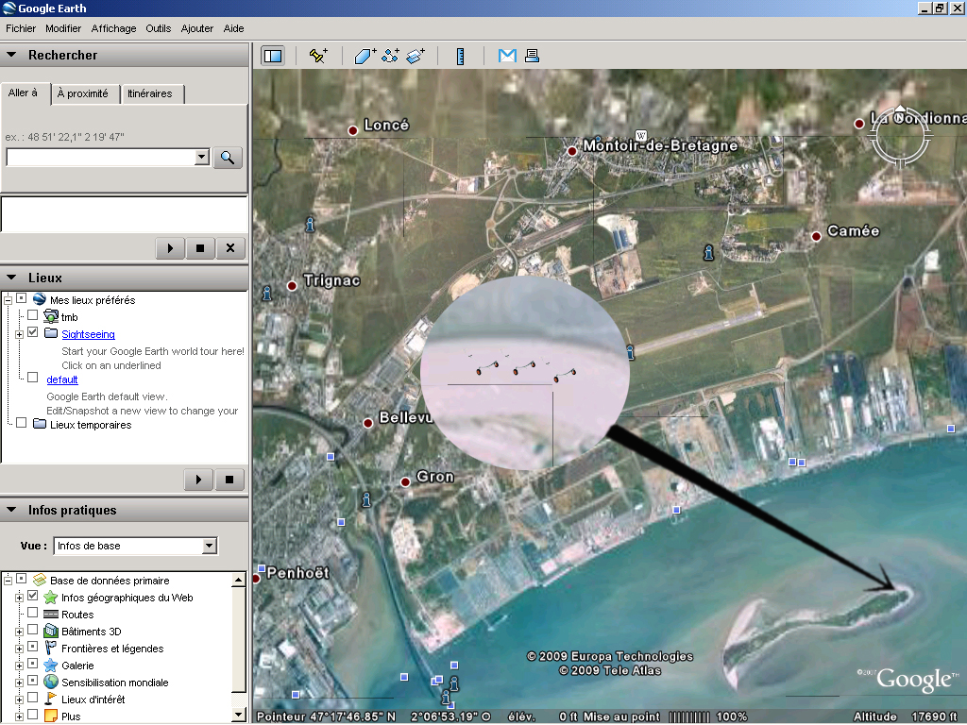Click the default view link
The image size is (967, 725).
click(x=62, y=379)
